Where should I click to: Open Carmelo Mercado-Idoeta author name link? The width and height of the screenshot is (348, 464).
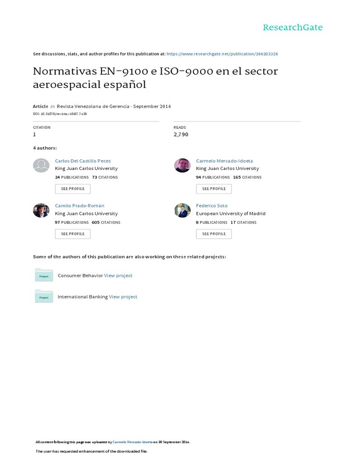coord(224,161)
